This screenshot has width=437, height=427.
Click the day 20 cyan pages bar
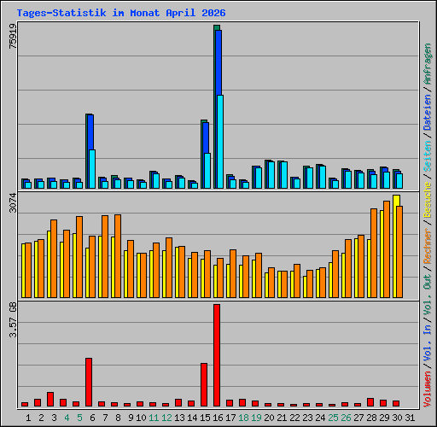click(x=271, y=175)
